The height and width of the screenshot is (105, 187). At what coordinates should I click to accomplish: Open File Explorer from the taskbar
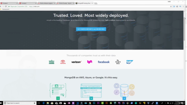48,103
